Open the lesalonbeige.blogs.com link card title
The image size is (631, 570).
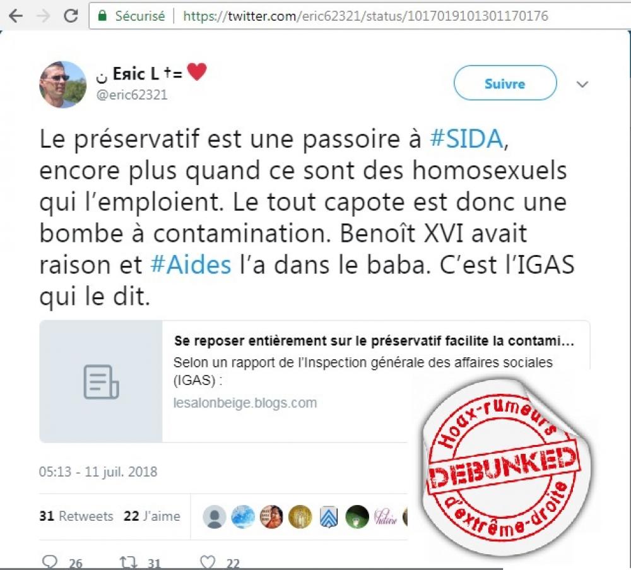tap(374, 341)
